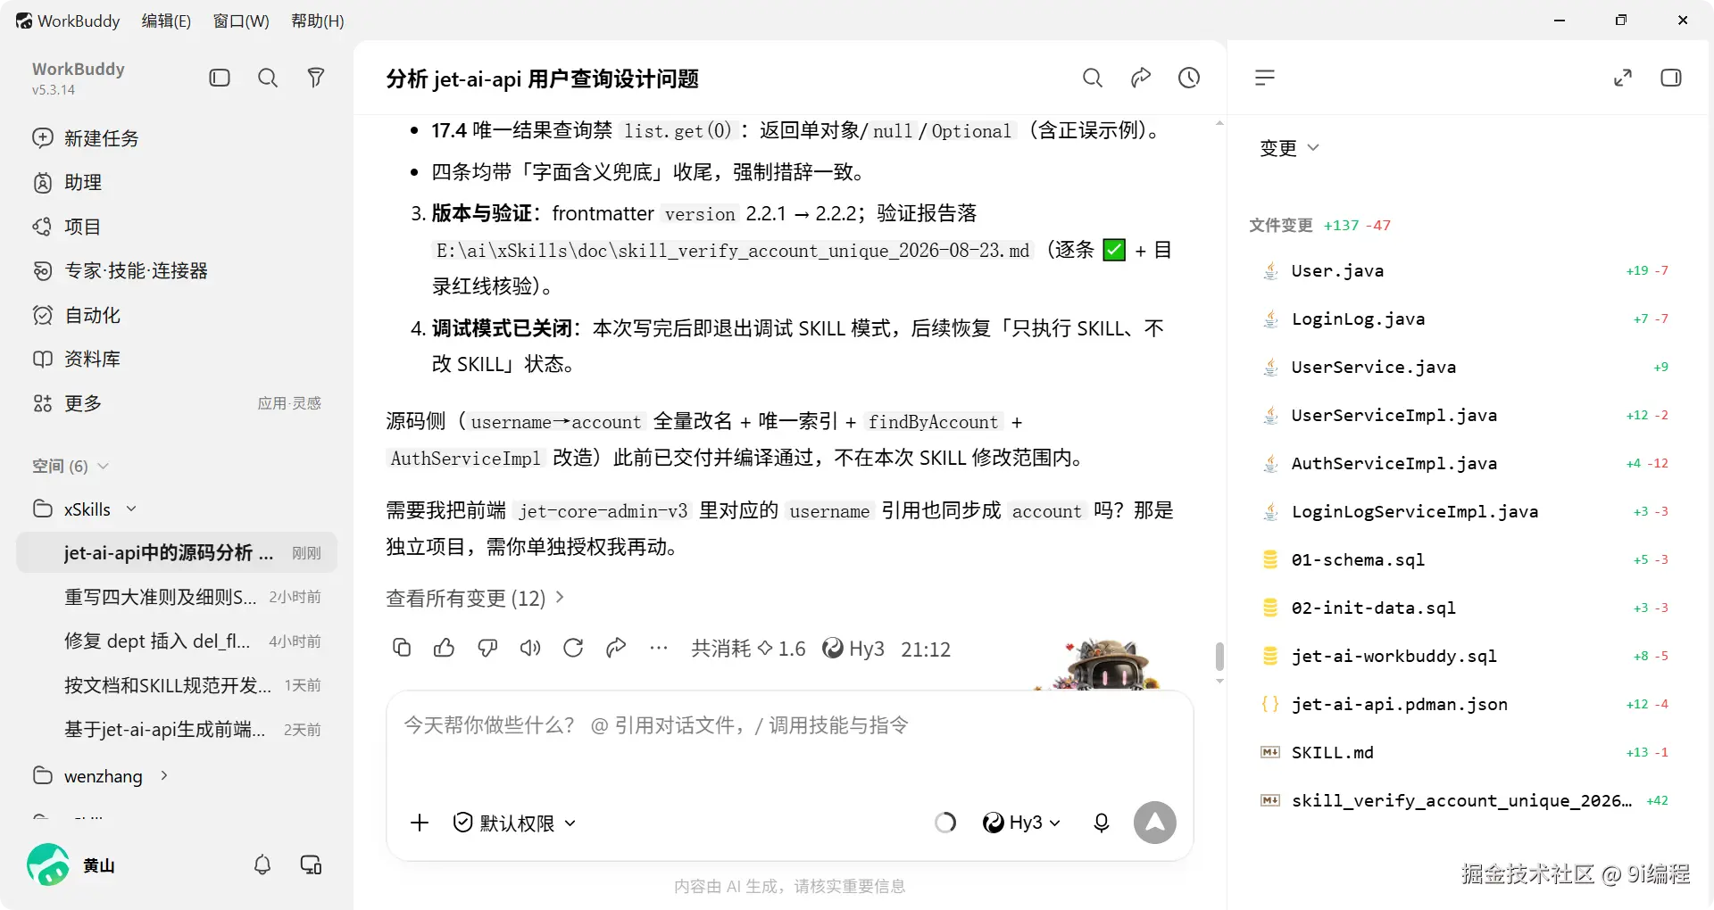Open task jet-ai-api中的源码分析

pos(177,552)
